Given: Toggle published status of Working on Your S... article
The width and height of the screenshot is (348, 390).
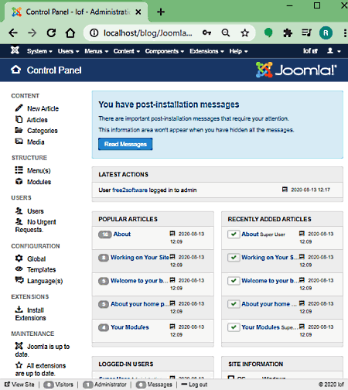Looking at the screenshot, I should tap(234, 258).
